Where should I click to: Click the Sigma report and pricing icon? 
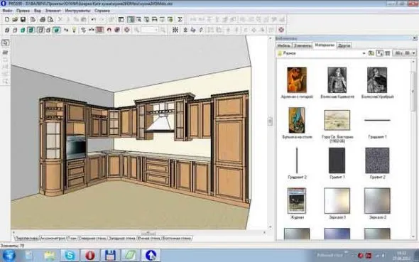[x=180, y=19]
